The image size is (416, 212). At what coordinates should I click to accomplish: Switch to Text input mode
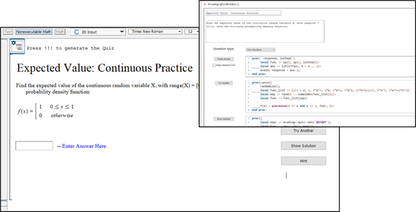tap(8, 32)
